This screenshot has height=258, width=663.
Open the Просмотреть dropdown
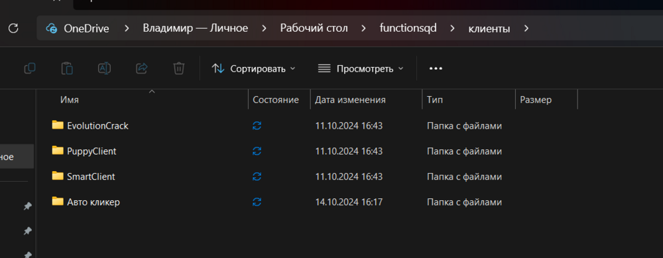(361, 68)
